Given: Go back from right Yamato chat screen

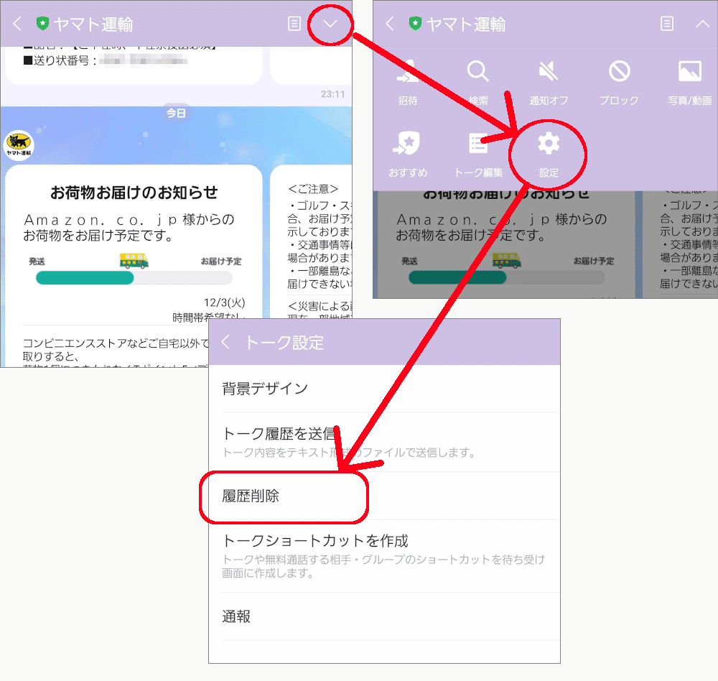Looking at the screenshot, I should click(390, 24).
